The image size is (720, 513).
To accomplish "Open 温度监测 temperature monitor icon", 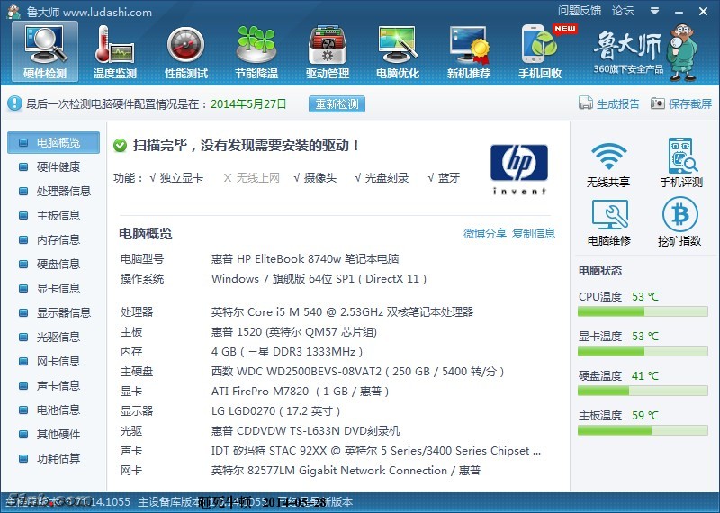I will (x=115, y=45).
